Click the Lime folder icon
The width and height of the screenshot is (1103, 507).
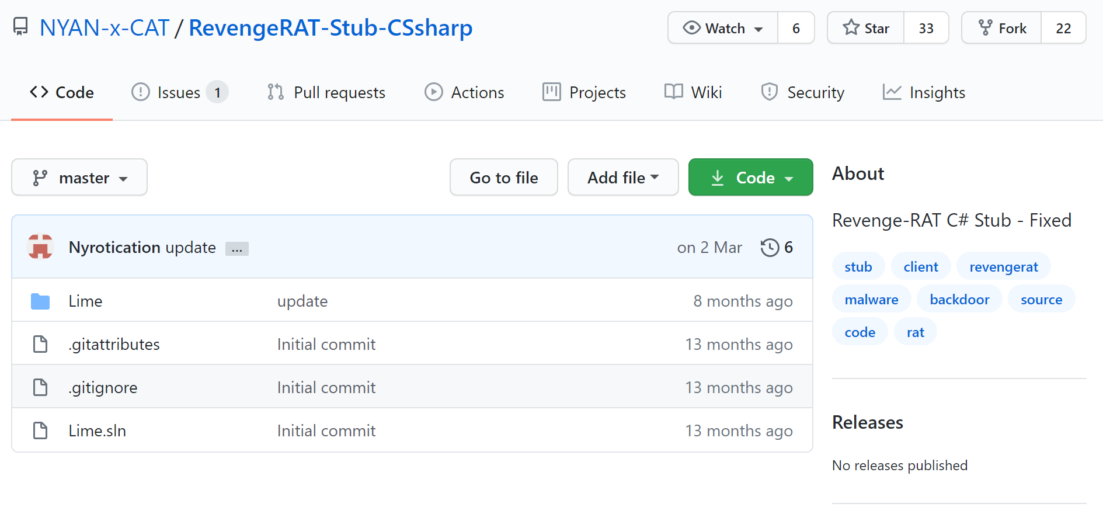coord(40,301)
